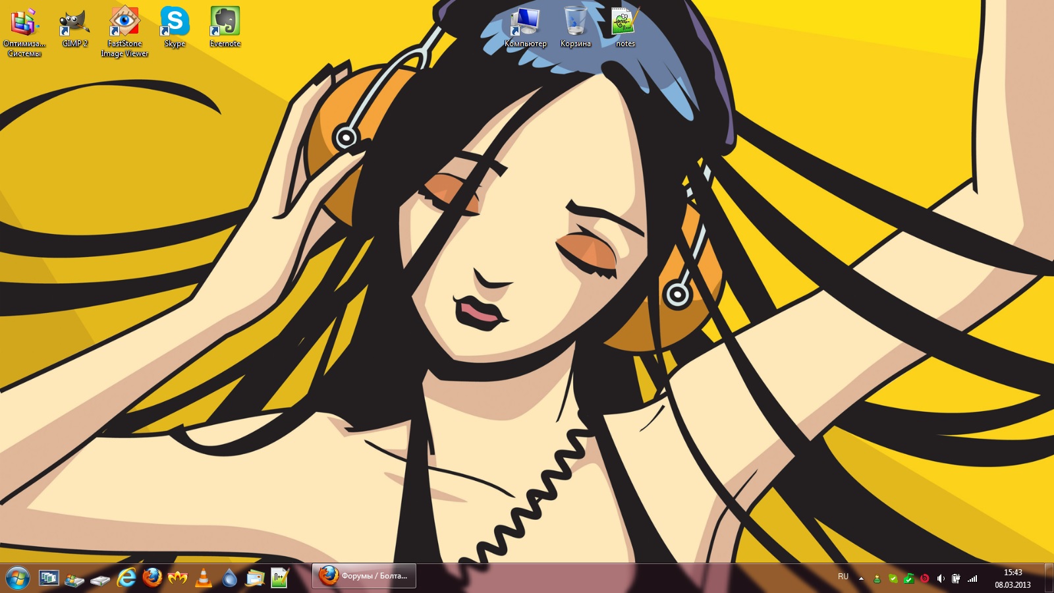Launch Notepad++ from the taskbar
Viewport: 1054px width, 593px height.
280,578
